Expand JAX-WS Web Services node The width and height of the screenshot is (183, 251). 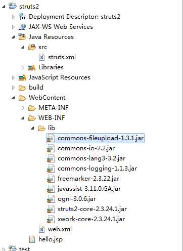click(x=13, y=27)
